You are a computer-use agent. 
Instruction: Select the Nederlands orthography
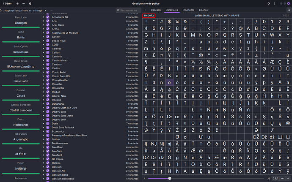tap(21, 125)
